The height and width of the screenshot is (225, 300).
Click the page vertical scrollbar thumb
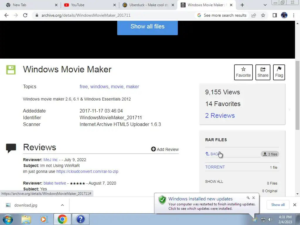[x=298, y=95]
